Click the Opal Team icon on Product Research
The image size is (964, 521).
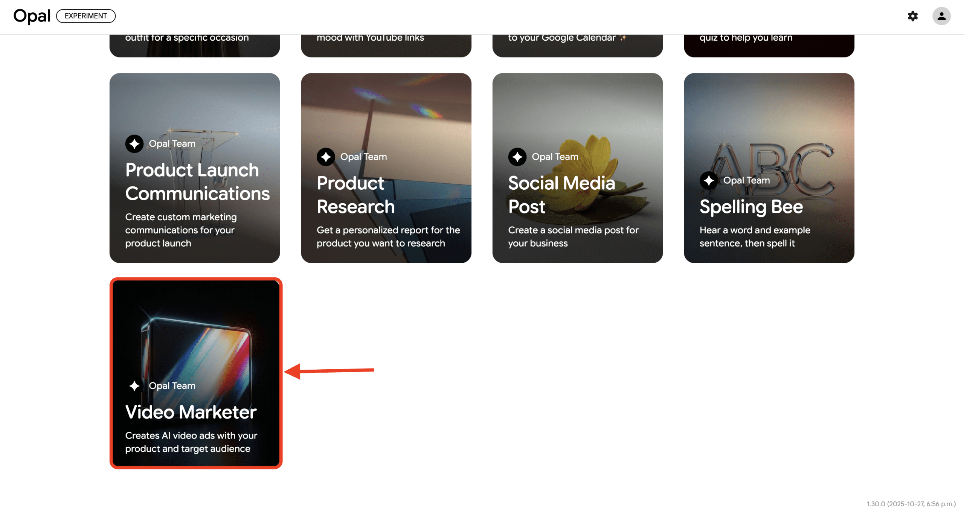coord(326,157)
